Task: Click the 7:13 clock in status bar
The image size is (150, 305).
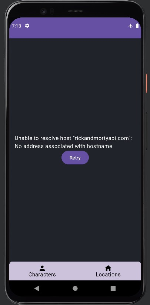Action: [x=17, y=26]
